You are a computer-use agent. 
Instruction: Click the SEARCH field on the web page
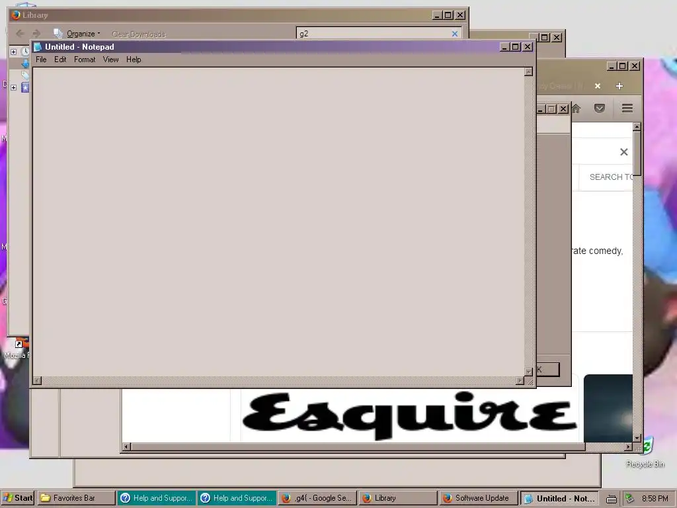click(x=606, y=177)
